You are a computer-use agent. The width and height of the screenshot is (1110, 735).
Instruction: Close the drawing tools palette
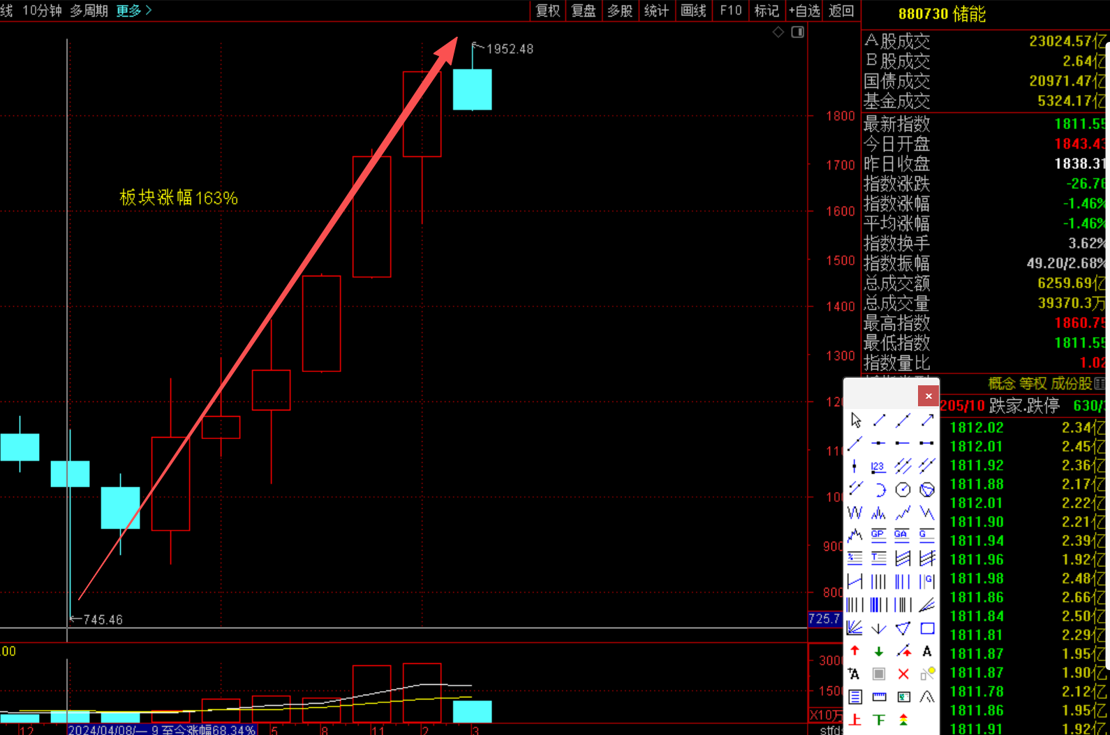point(928,396)
